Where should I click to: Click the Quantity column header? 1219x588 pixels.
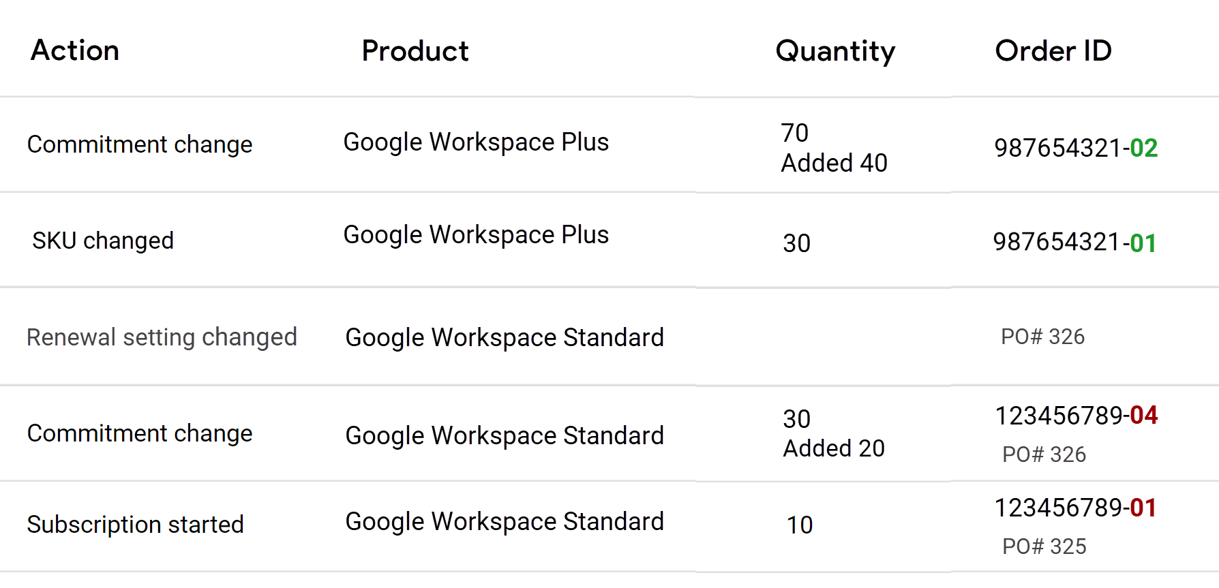point(835,52)
